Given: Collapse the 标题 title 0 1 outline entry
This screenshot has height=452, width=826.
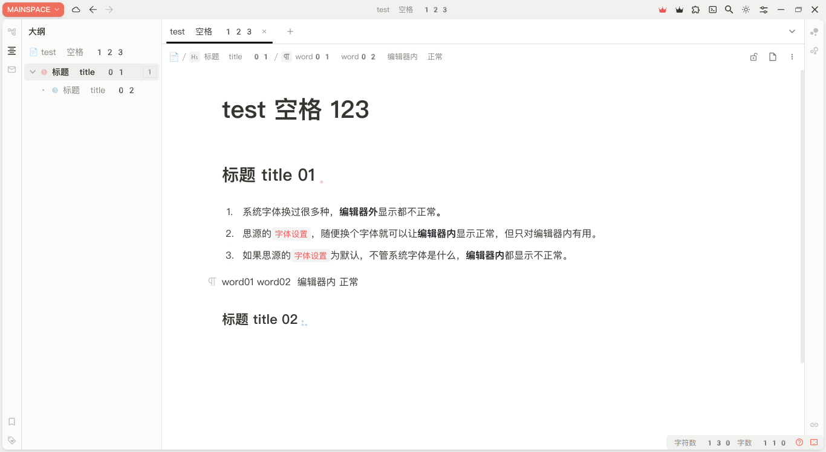Looking at the screenshot, I should tap(32, 71).
